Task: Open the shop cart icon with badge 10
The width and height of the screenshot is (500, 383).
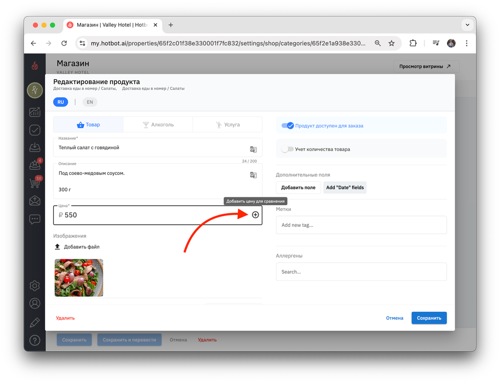Action: tap(35, 182)
